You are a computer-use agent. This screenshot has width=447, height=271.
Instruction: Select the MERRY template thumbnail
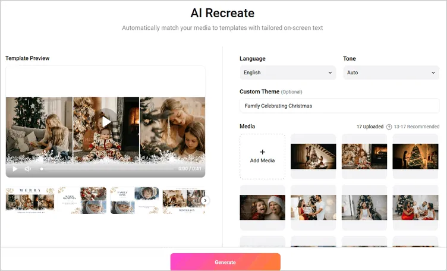(30, 200)
